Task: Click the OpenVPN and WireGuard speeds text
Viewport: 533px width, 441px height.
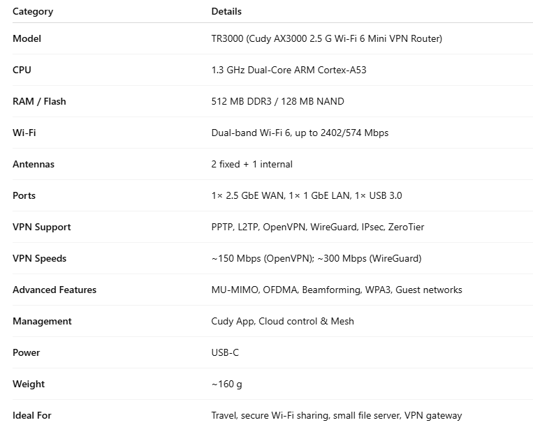Action: pos(316,258)
